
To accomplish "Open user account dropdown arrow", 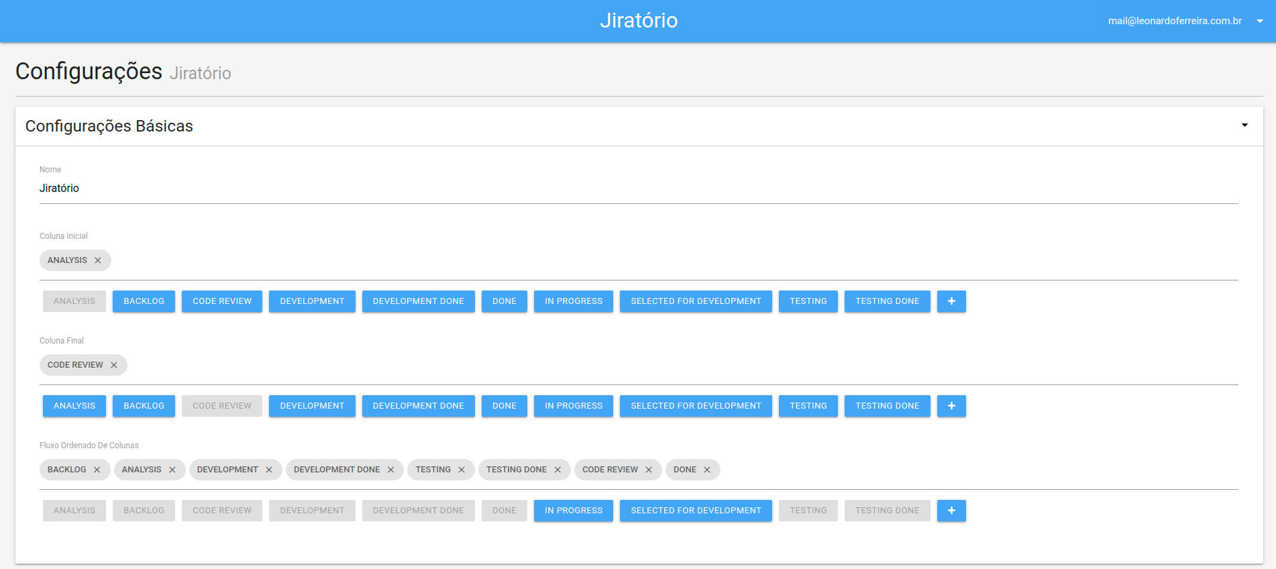I will click(1260, 21).
